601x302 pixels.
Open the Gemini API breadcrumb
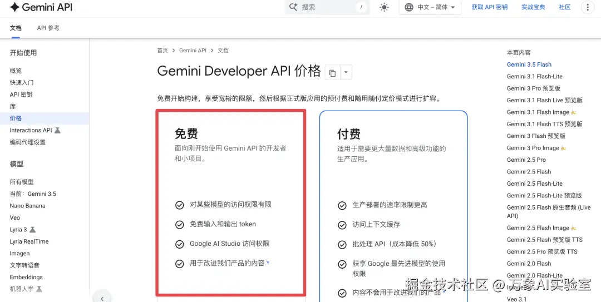pyautogui.click(x=193, y=51)
